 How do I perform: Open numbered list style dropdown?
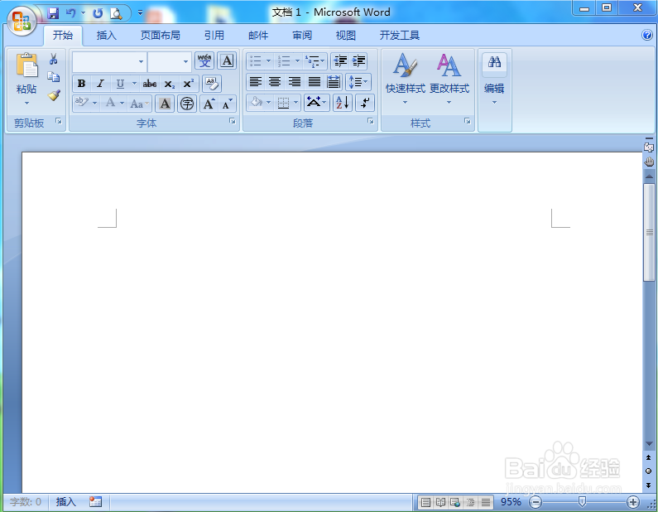tap(297, 61)
